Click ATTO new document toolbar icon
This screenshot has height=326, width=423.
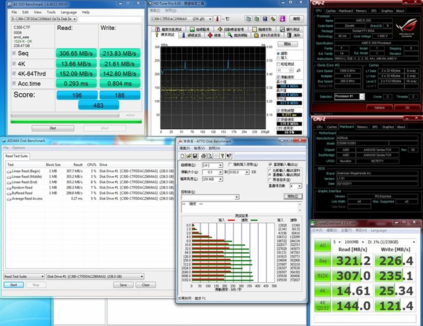coord(183,156)
